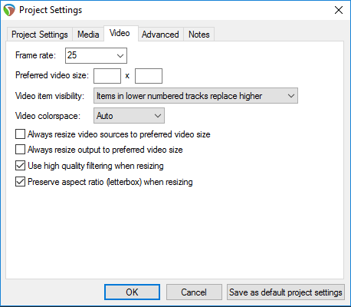Open the Video colorspace Auto dropdown
This screenshot has width=351, height=307.
pyautogui.click(x=129, y=116)
